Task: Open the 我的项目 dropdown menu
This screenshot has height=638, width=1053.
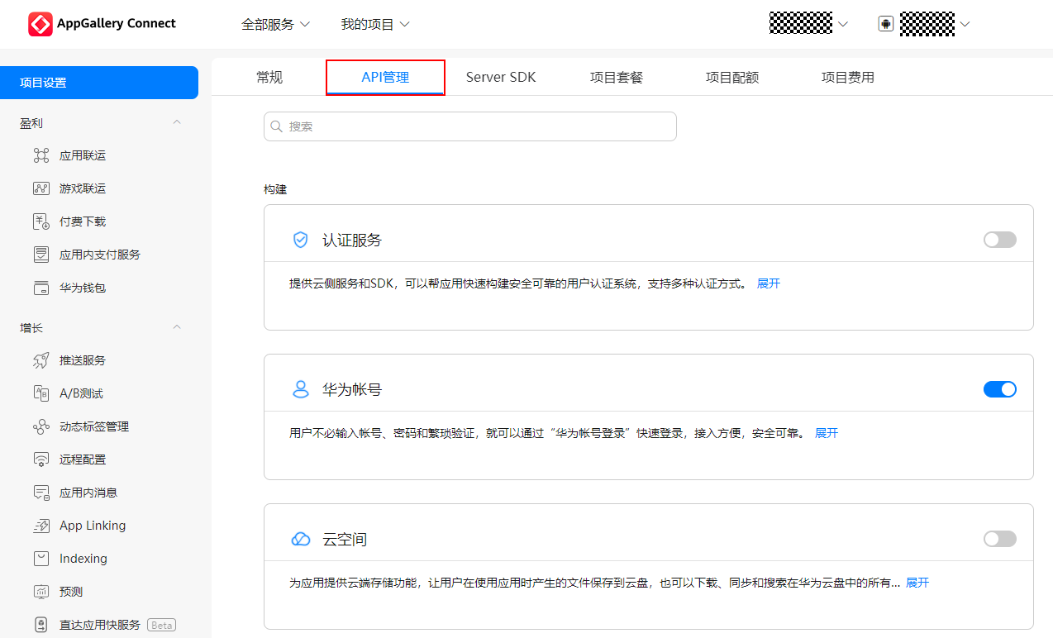Action: coord(375,25)
